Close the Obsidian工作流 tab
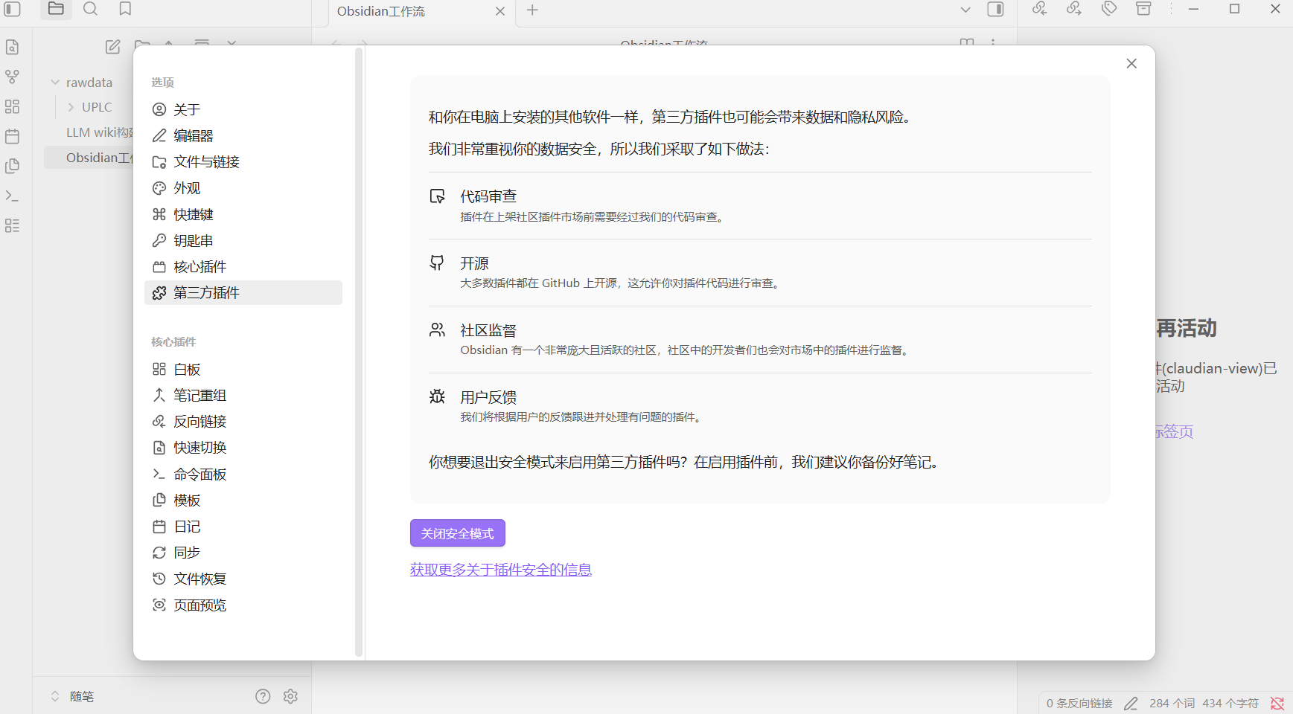The image size is (1293, 714). pyautogui.click(x=500, y=11)
